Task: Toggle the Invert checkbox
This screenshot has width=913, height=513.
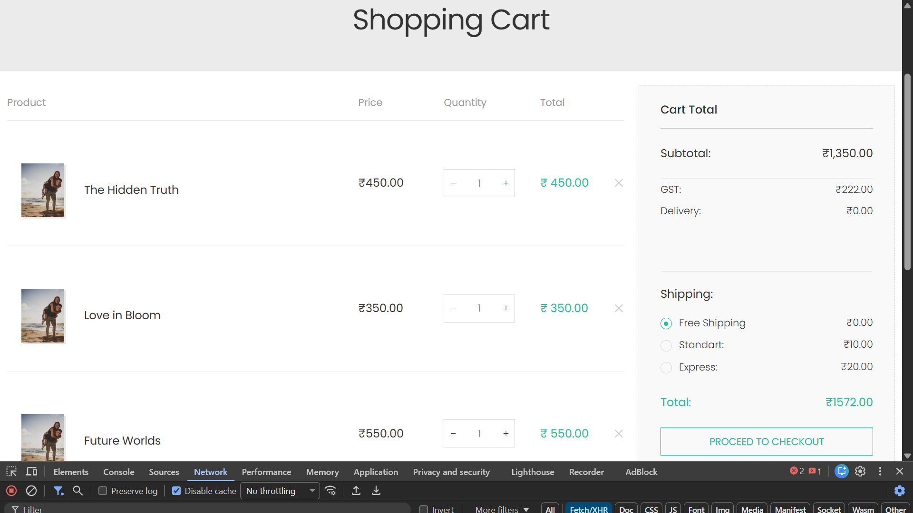Action: point(424,509)
